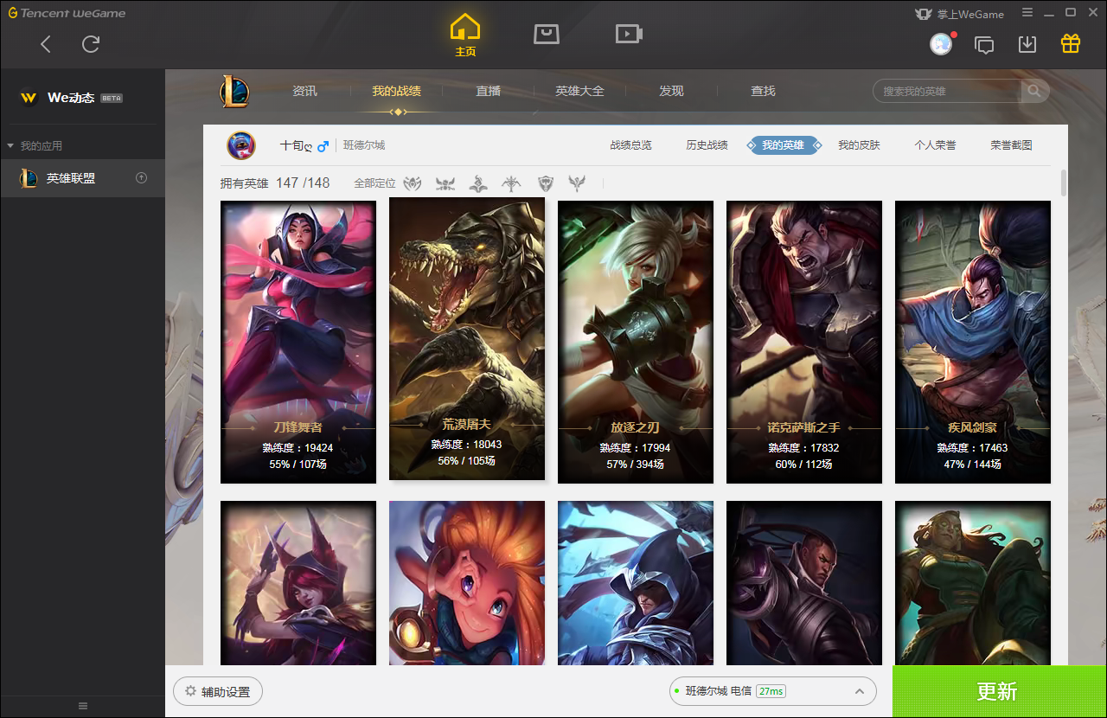Click the hero list vertical scrollbar
The height and width of the screenshot is (718, 1107).
(1064, 183)
